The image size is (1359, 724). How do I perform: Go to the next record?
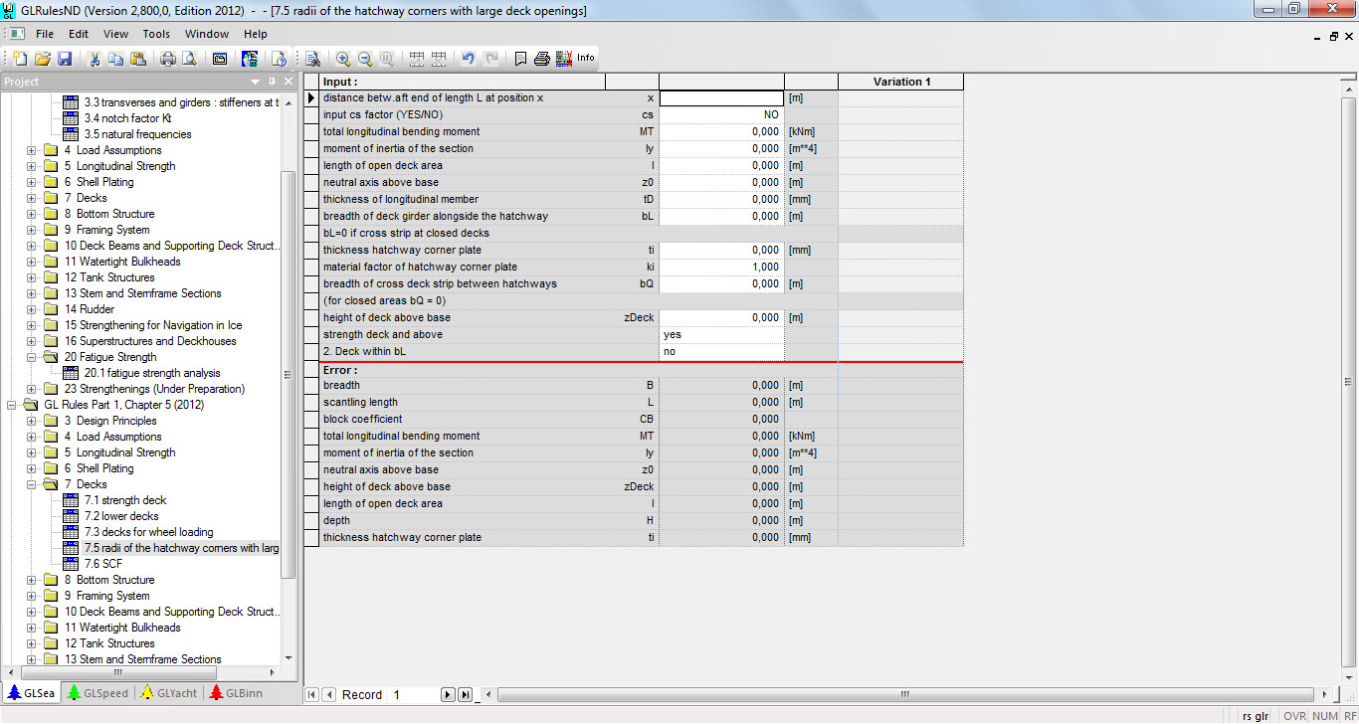click(x=447, y=695)
